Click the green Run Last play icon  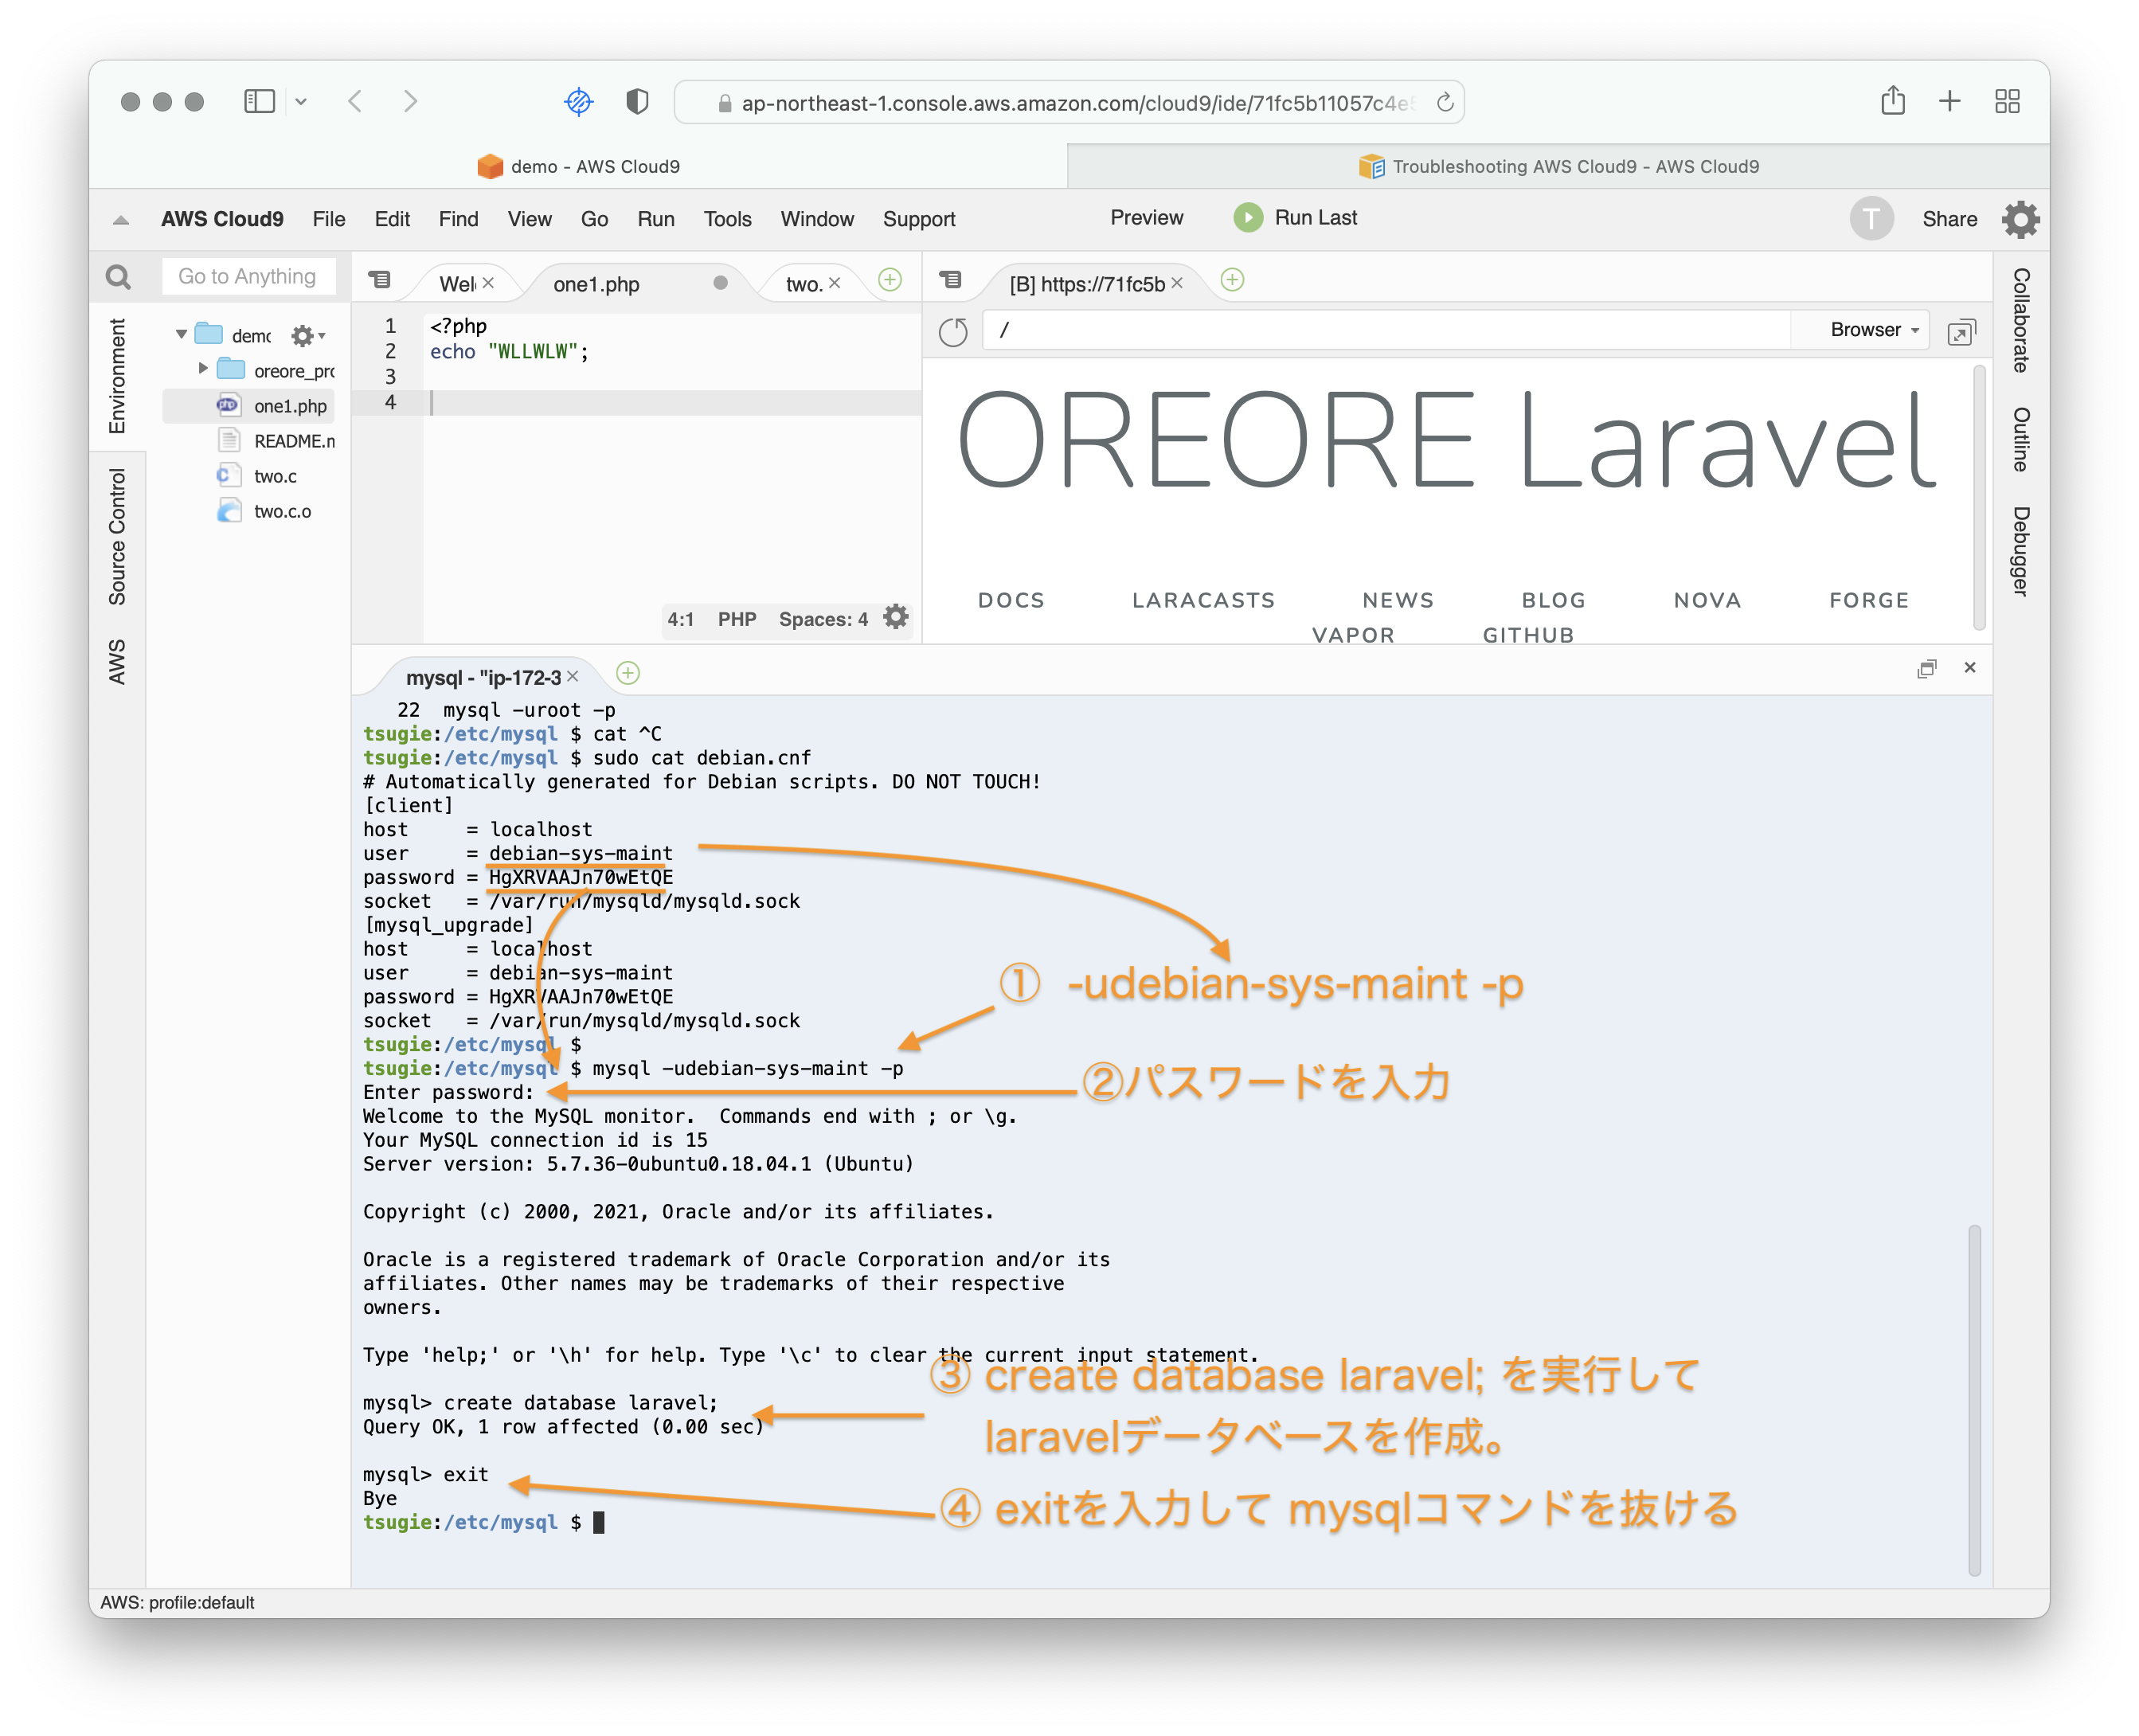pos(1247,217)
